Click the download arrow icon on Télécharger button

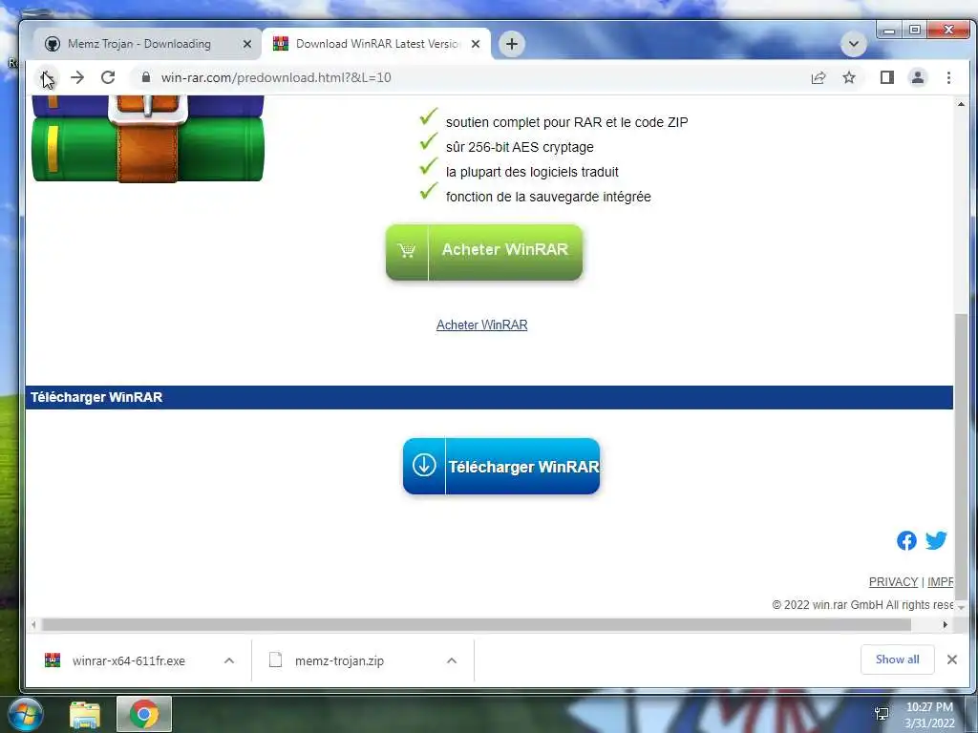click(x=424, y=465)
